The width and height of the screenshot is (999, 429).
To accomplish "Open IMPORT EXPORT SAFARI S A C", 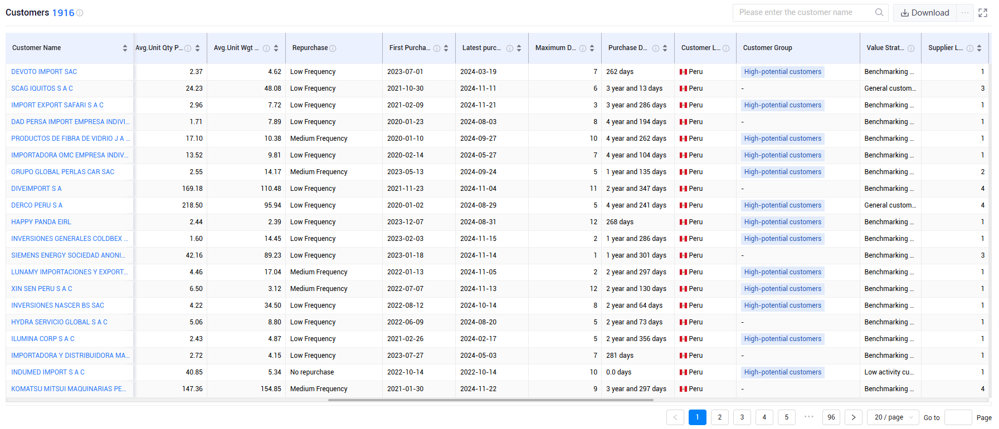I will [x=57, y=105].
